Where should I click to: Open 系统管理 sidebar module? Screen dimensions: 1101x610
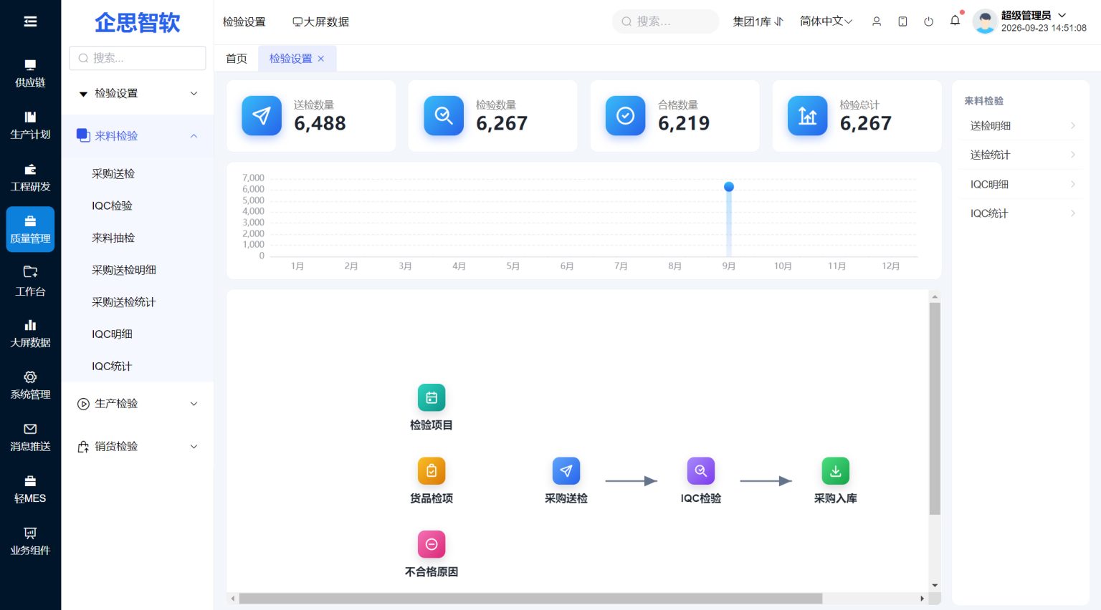pos(30,385)
